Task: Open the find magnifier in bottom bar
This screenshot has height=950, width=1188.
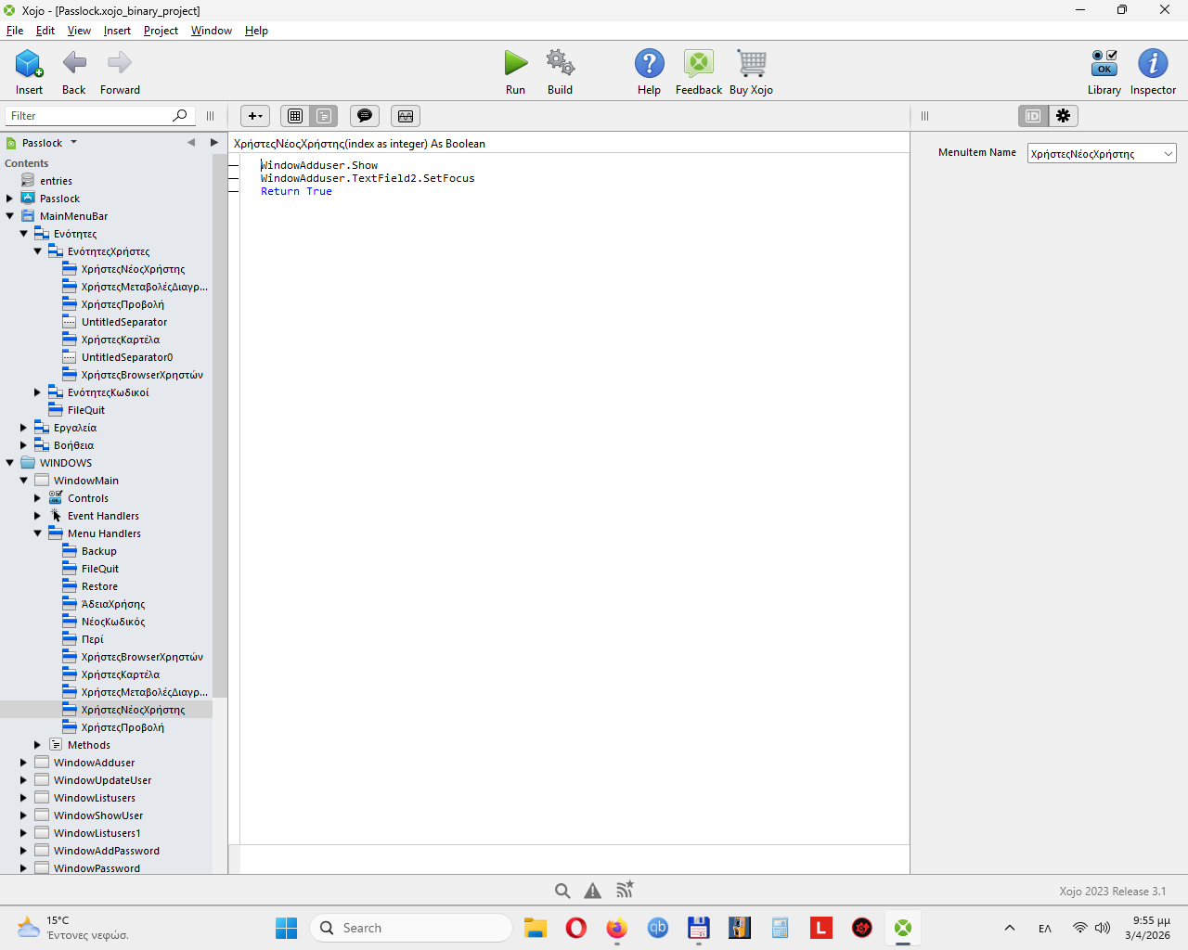Action: pyautogui.click(x=562, y=891)
